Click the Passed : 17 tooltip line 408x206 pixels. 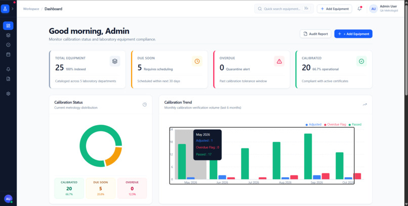(x=203, y=154)
